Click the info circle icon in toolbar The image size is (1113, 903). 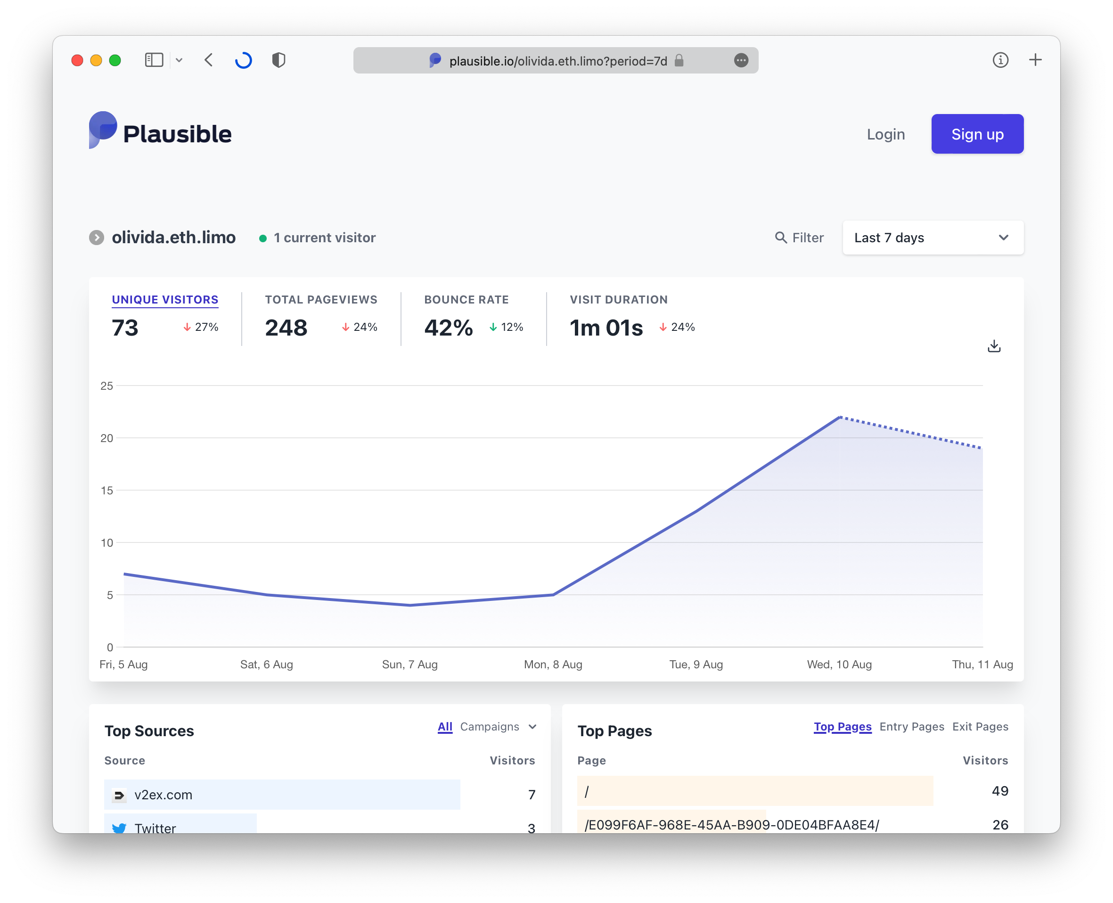1000,60
